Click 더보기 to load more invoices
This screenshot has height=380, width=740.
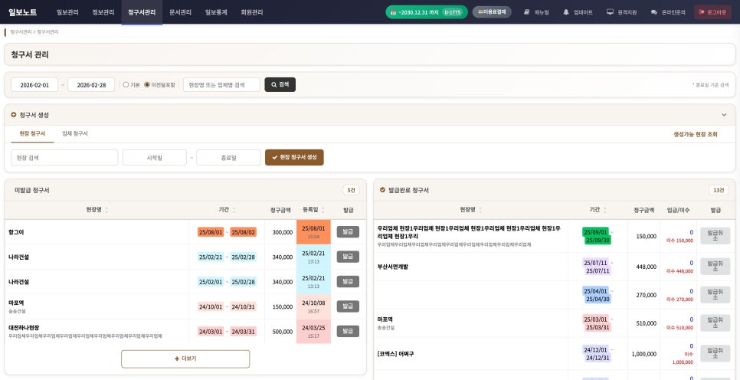185,359
